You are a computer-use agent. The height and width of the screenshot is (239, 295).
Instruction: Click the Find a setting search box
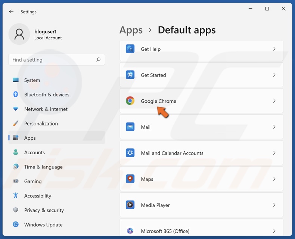(57, 60)
